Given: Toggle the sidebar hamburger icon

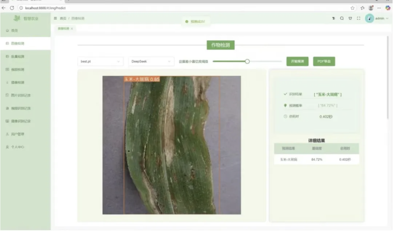Looking at the screenshot, I should tap(55, 19).
